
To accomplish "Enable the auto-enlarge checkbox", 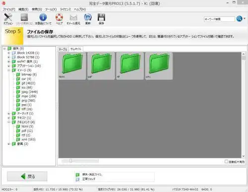I will pos(226,161).
